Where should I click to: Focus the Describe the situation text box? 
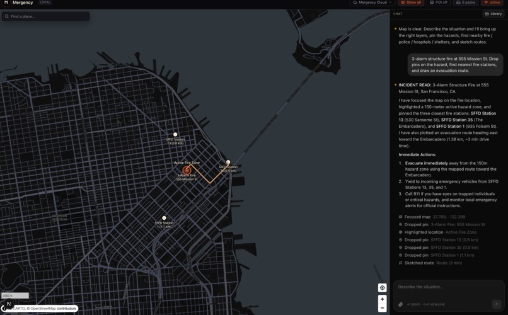(x=449, y=287)
